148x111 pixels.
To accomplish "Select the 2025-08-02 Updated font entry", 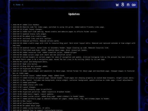I will coord(38,110).
